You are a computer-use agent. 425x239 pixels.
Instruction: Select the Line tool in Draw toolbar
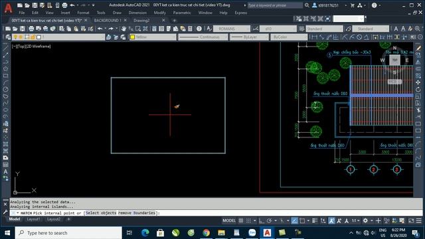tap(5, 48)
